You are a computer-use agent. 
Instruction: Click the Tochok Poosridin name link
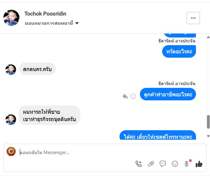45,14
